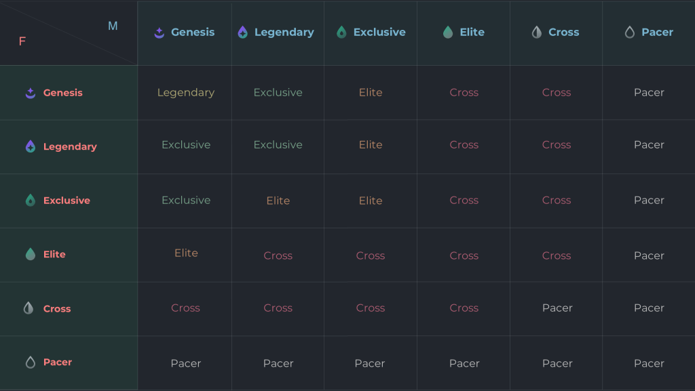Click Elite result in Exclusive row, Legendary column
Viewport: 695px width, 391px height.
[278, 201]
